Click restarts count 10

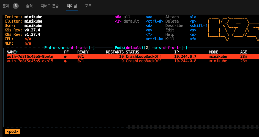(x=121, y=57)
